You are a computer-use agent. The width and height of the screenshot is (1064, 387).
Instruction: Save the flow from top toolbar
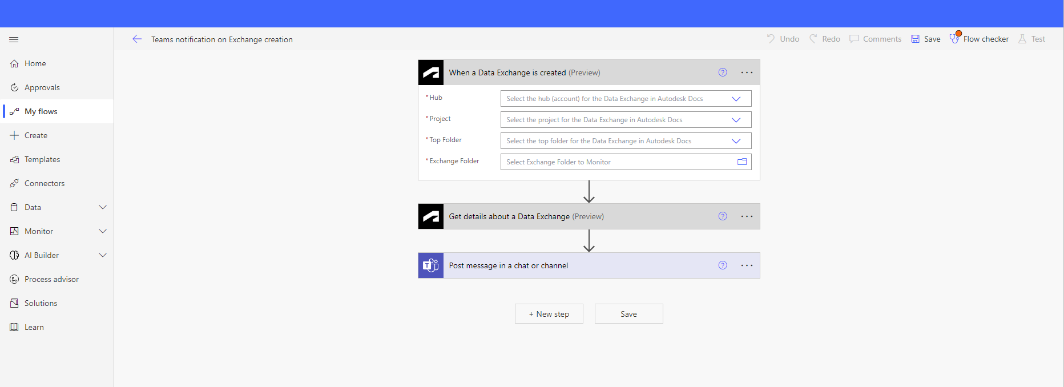(926, 39)
